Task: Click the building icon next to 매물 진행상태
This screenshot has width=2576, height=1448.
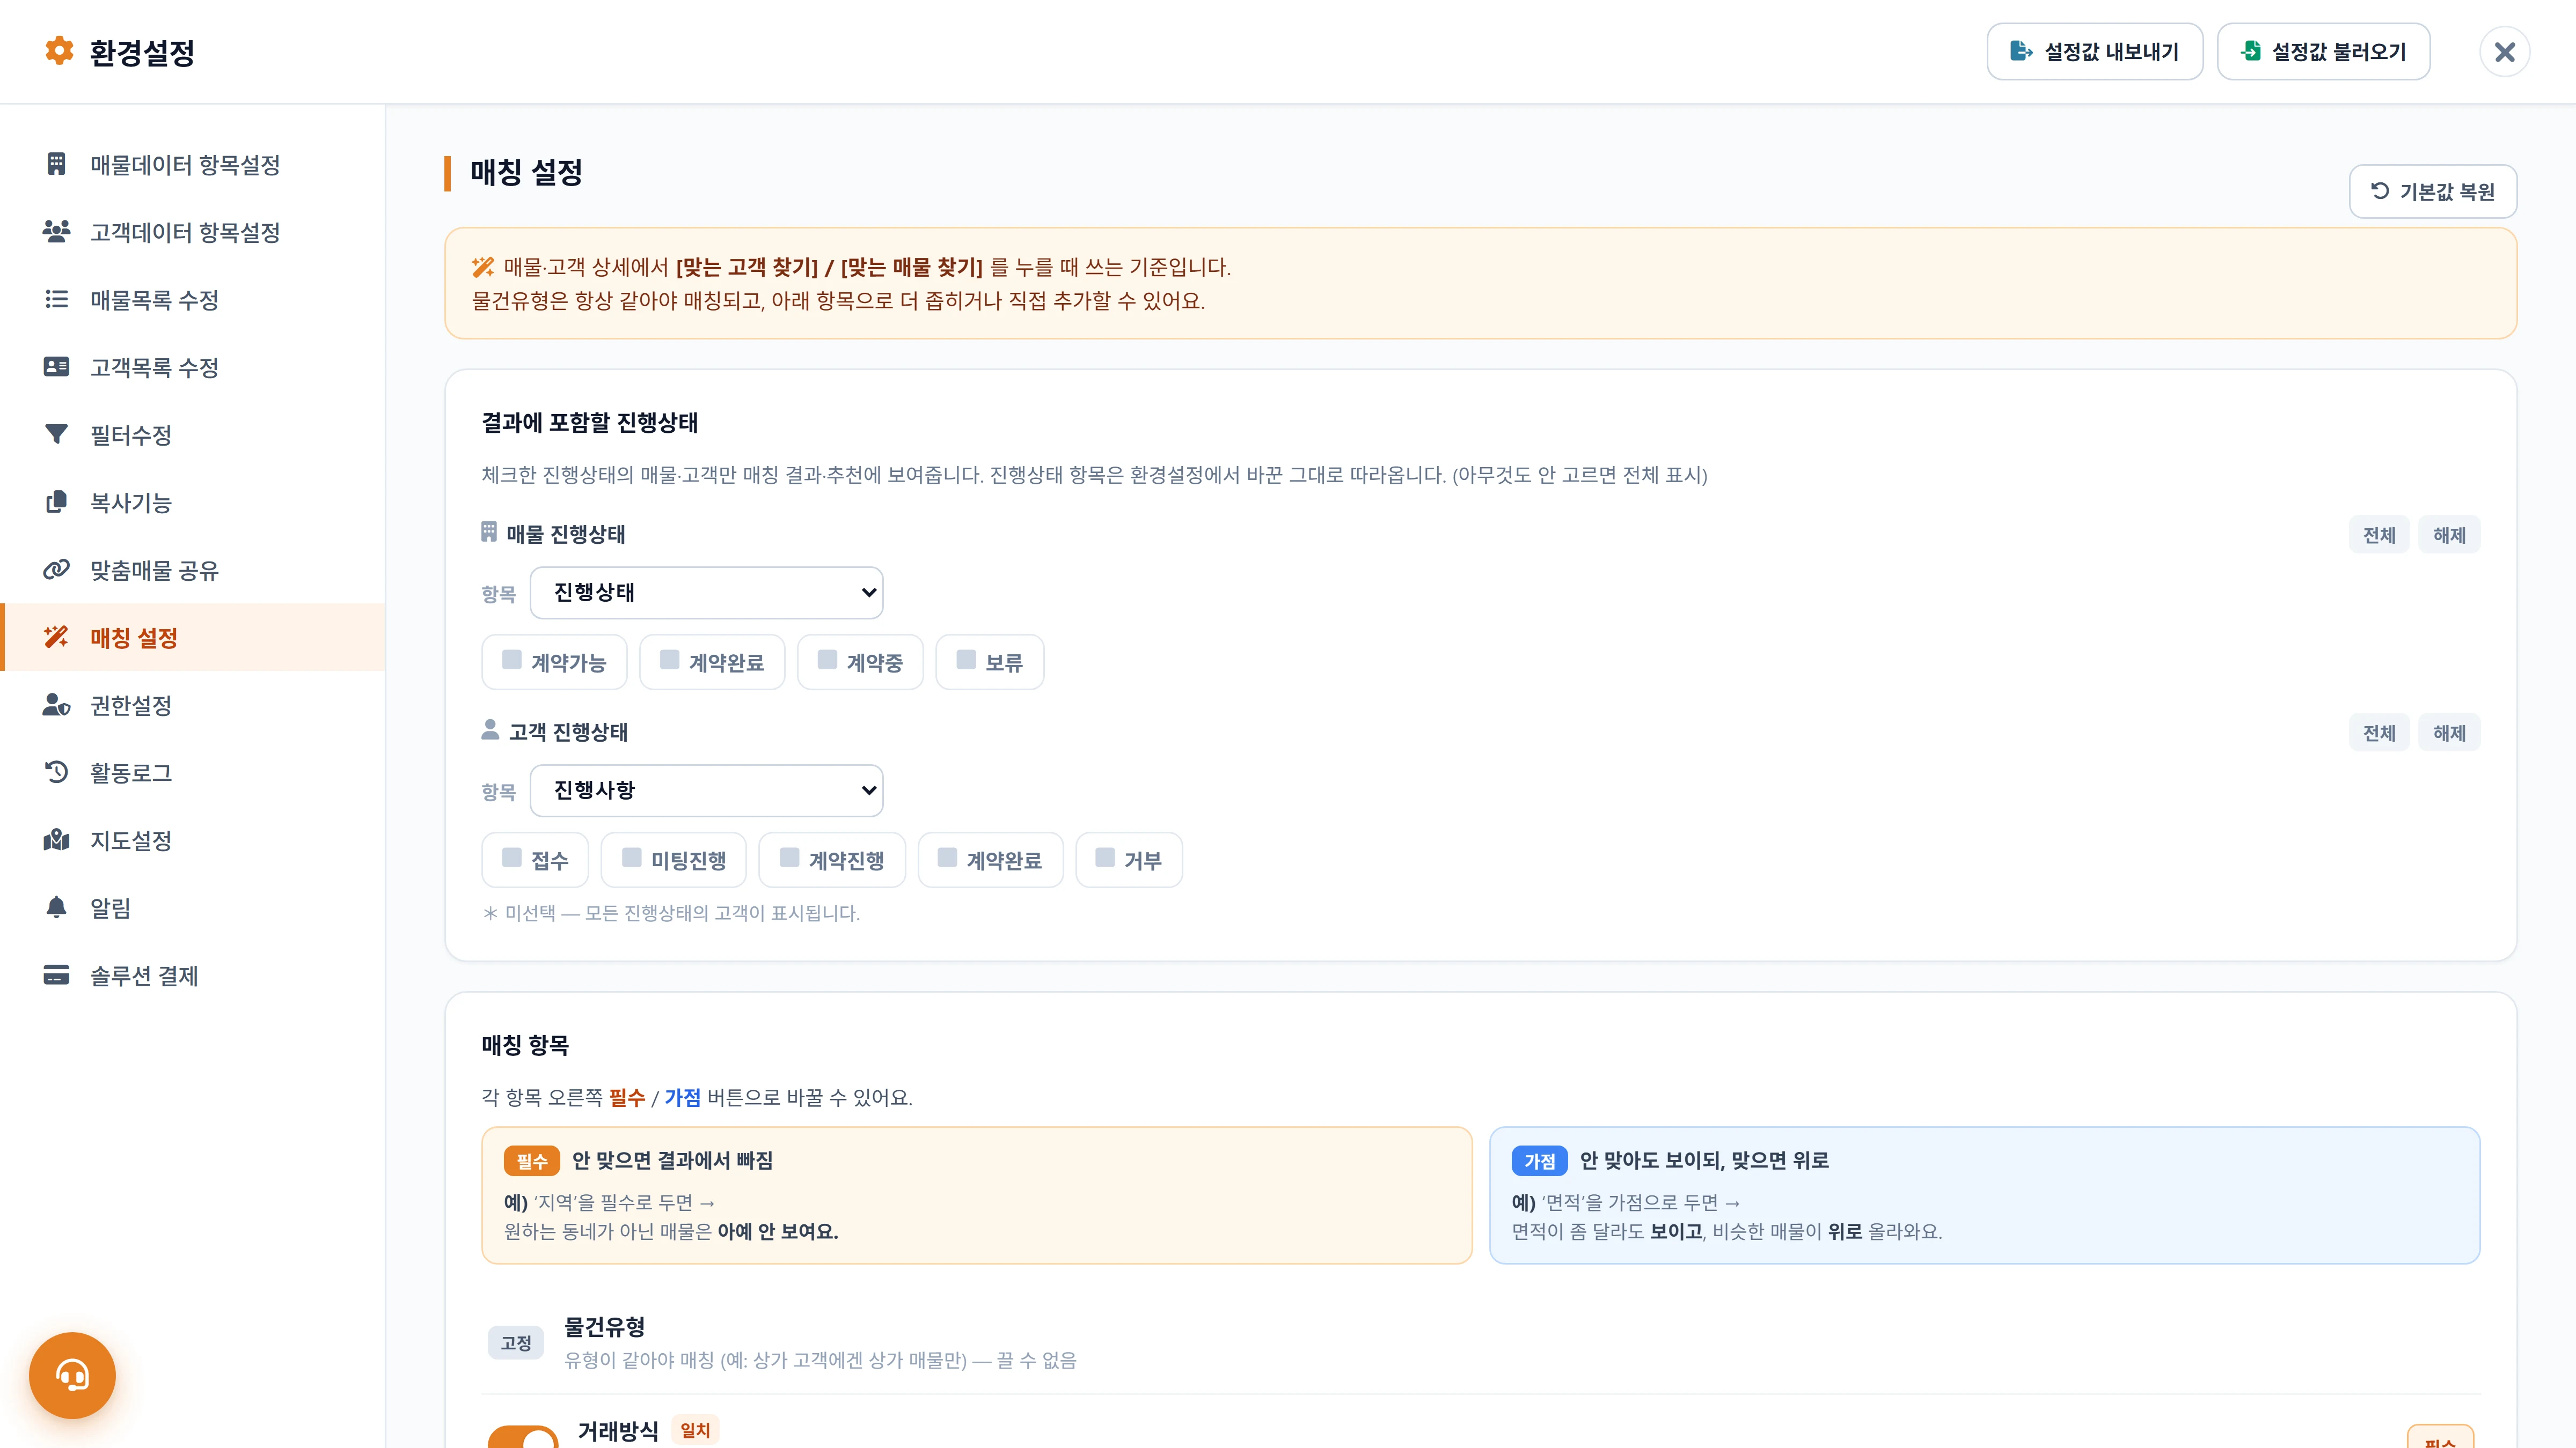Action: pyautogui.click(x=489, y=531)
